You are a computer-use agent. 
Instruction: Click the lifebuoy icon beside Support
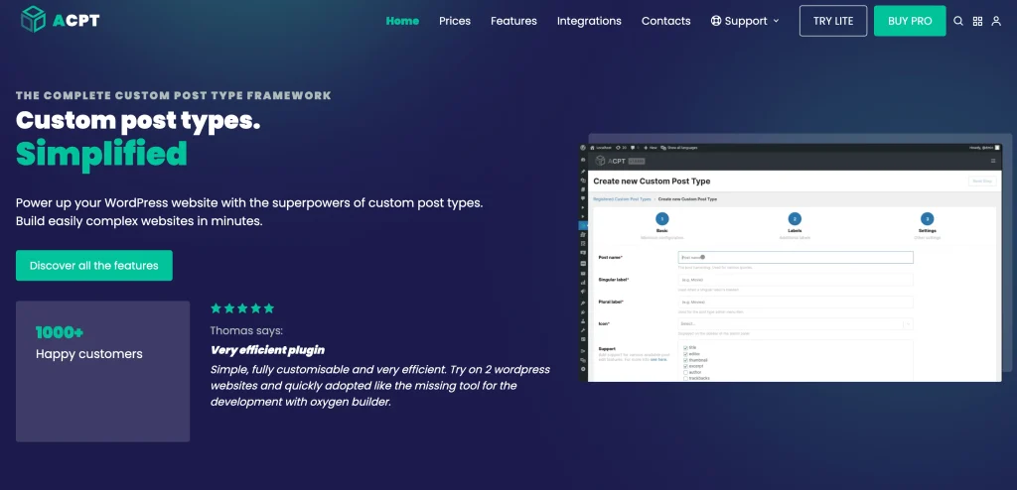(x=716, y=21)
